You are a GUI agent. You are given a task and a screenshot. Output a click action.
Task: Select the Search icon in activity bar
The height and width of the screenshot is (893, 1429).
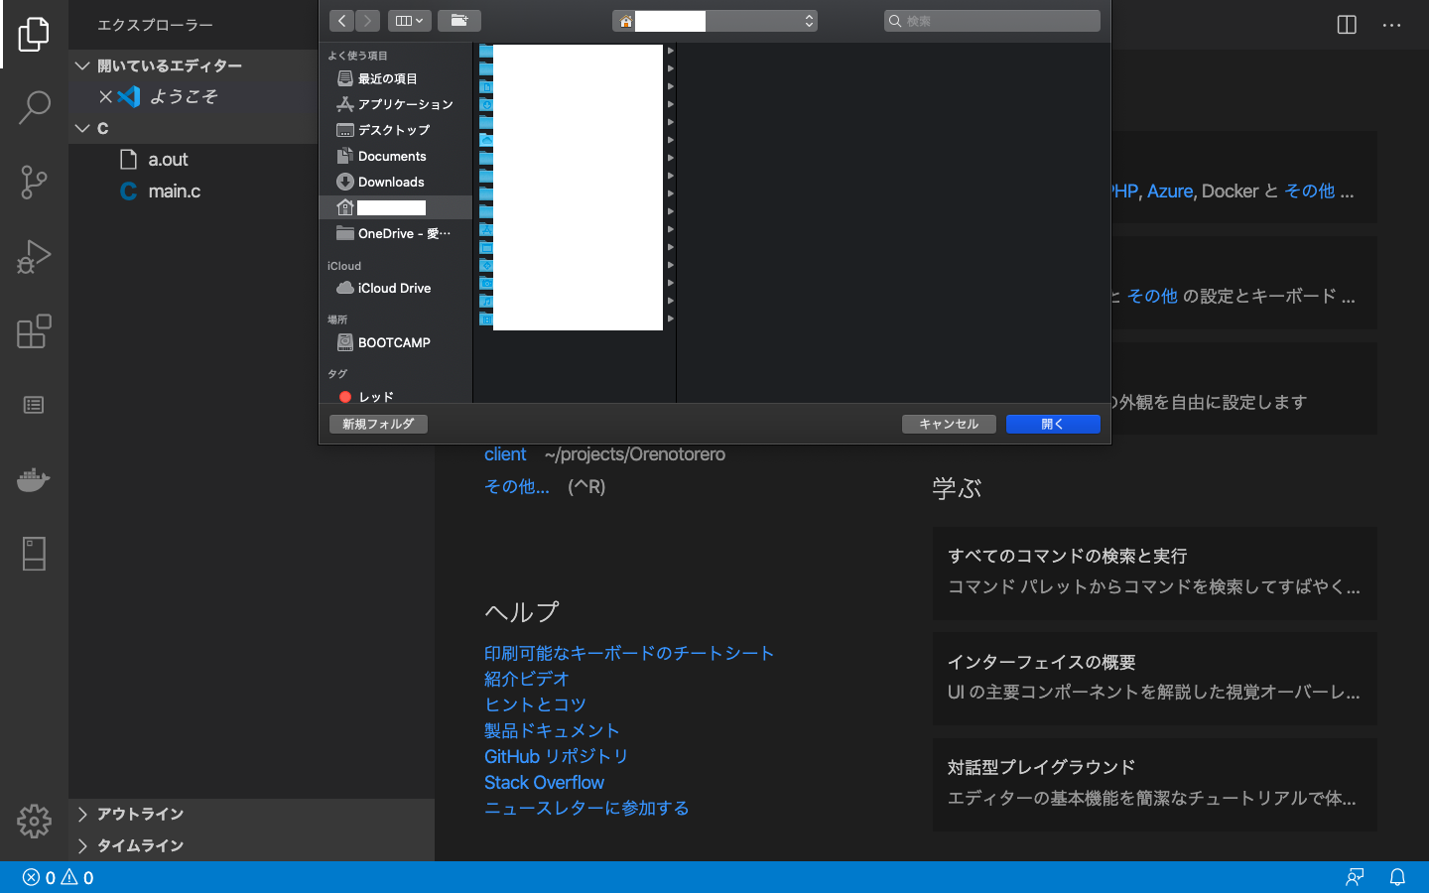pyautogui.click(x=35, y=107)
